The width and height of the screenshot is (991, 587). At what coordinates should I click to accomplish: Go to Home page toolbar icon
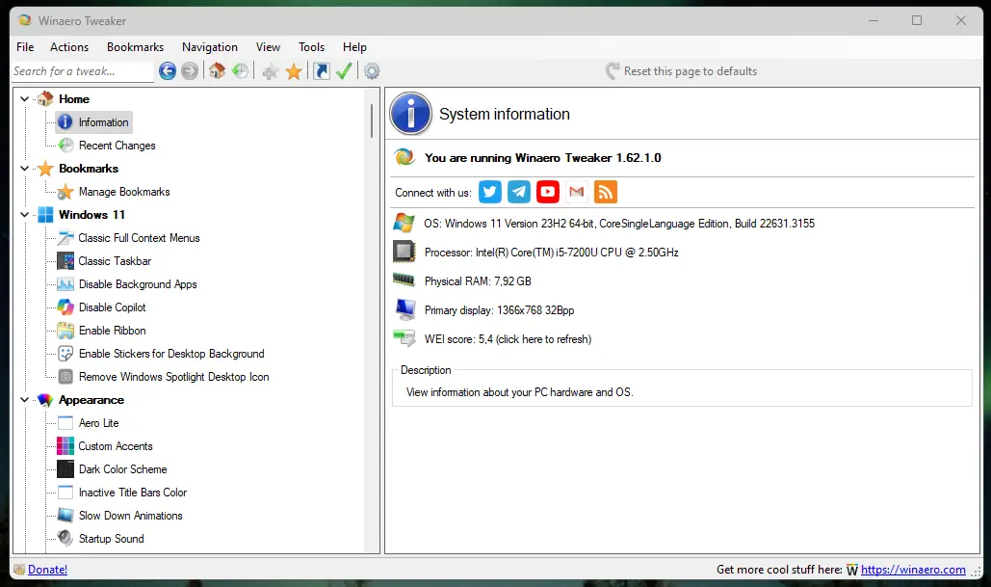pos(217,71)
